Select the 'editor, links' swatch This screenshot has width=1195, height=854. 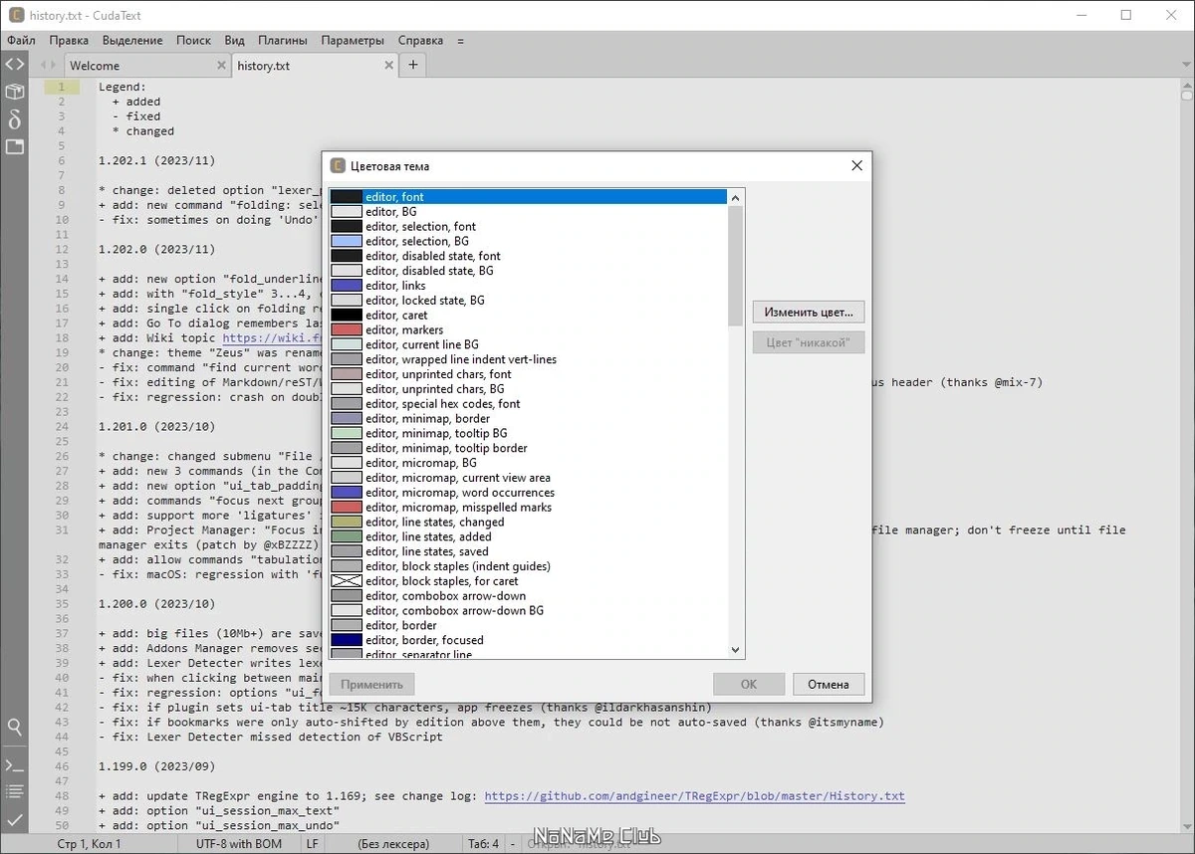coord(347,286)
